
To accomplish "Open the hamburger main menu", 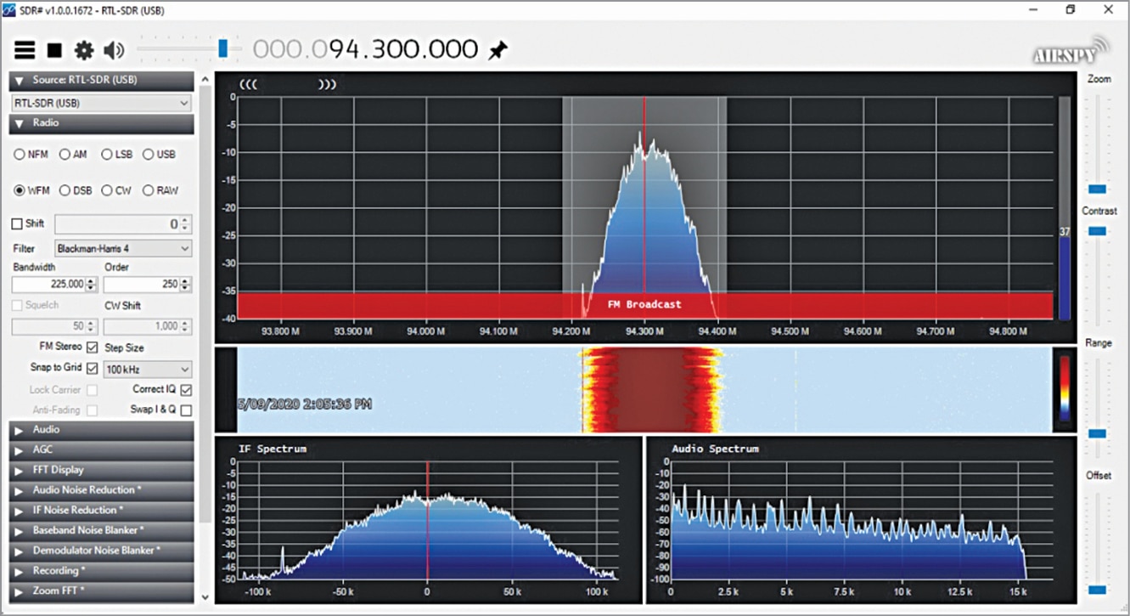I will coord(25,50).
